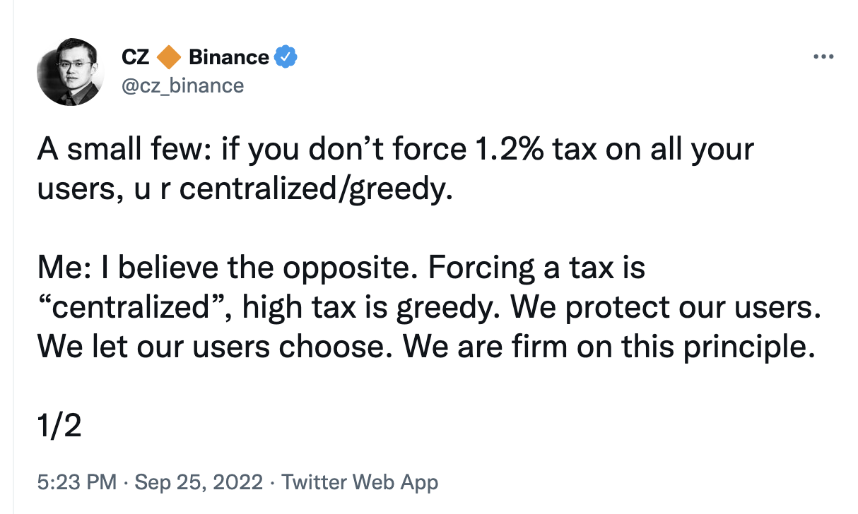Click the Sep 25, 2022 date
Screen dimensions: 858x514
[x=199, y=483]
